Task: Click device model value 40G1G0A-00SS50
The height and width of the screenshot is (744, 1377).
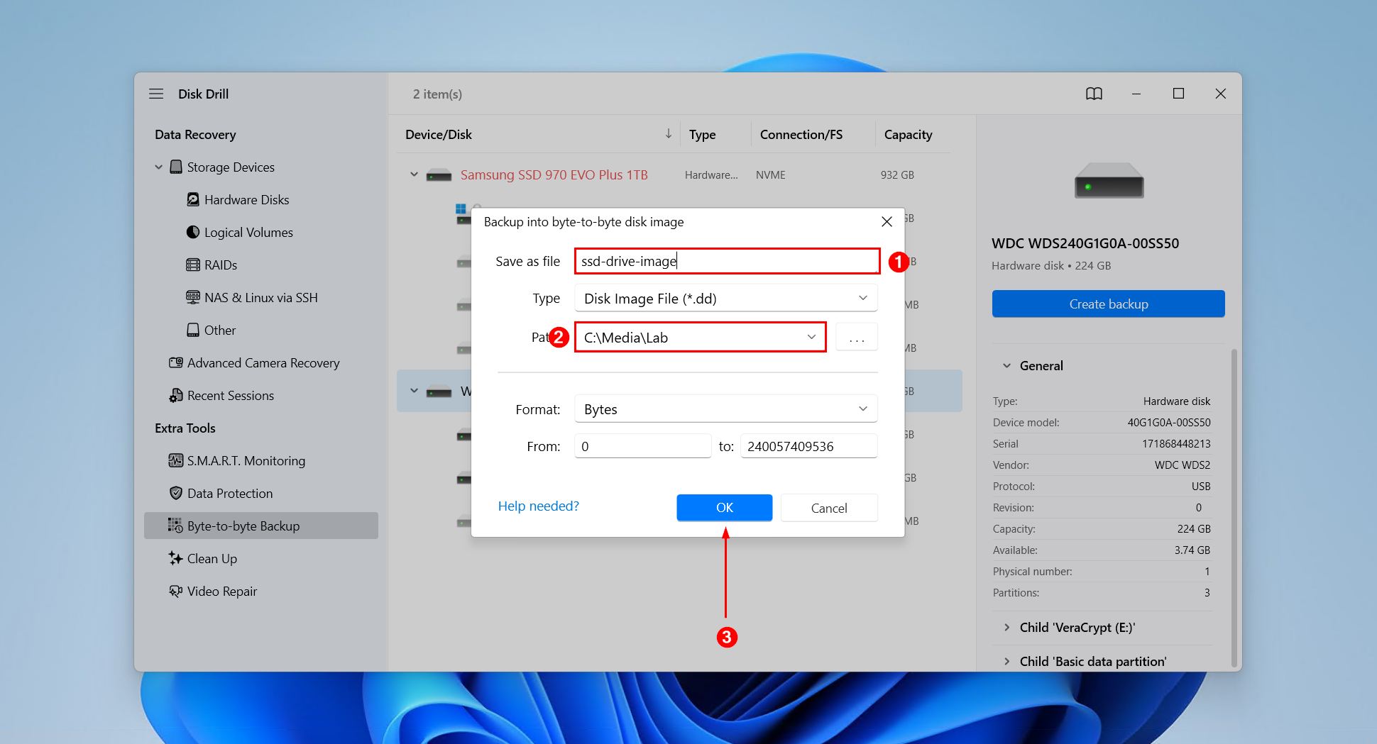Action: click(1168, 422)
